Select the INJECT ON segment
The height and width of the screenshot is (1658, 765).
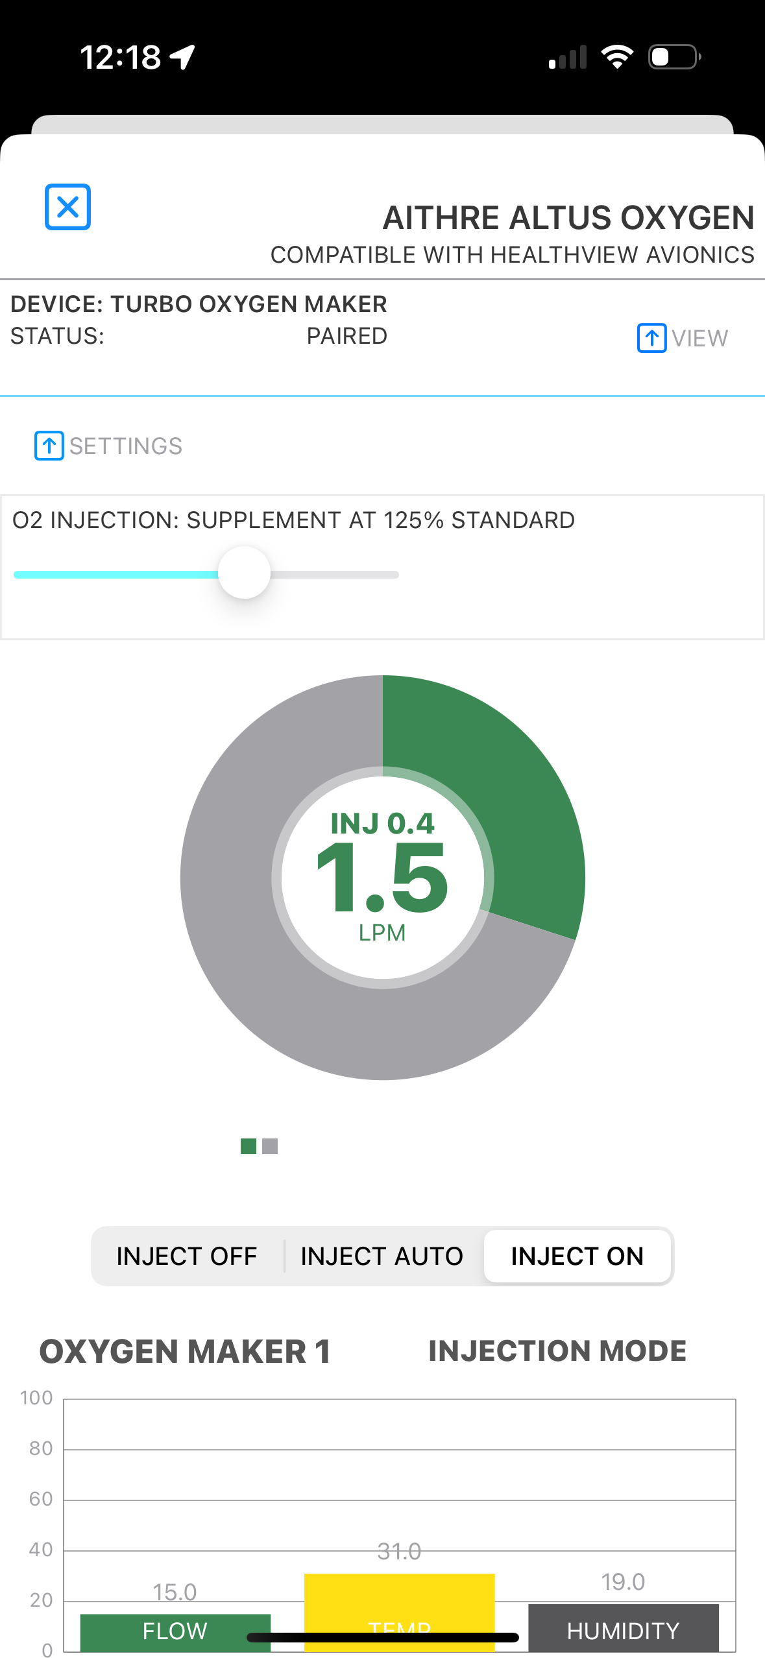tap(577, 1256)
